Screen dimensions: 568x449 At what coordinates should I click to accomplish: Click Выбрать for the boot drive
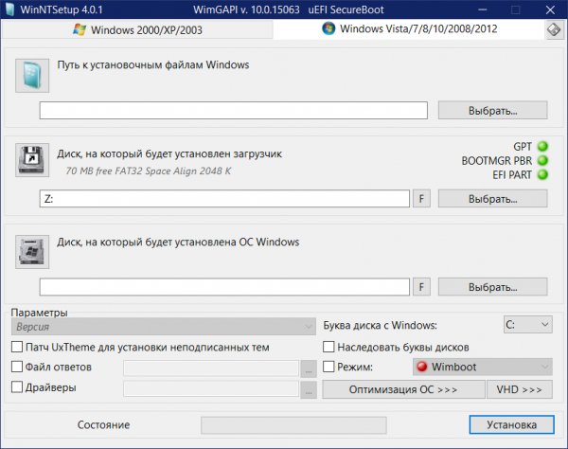tap(492, 199)
